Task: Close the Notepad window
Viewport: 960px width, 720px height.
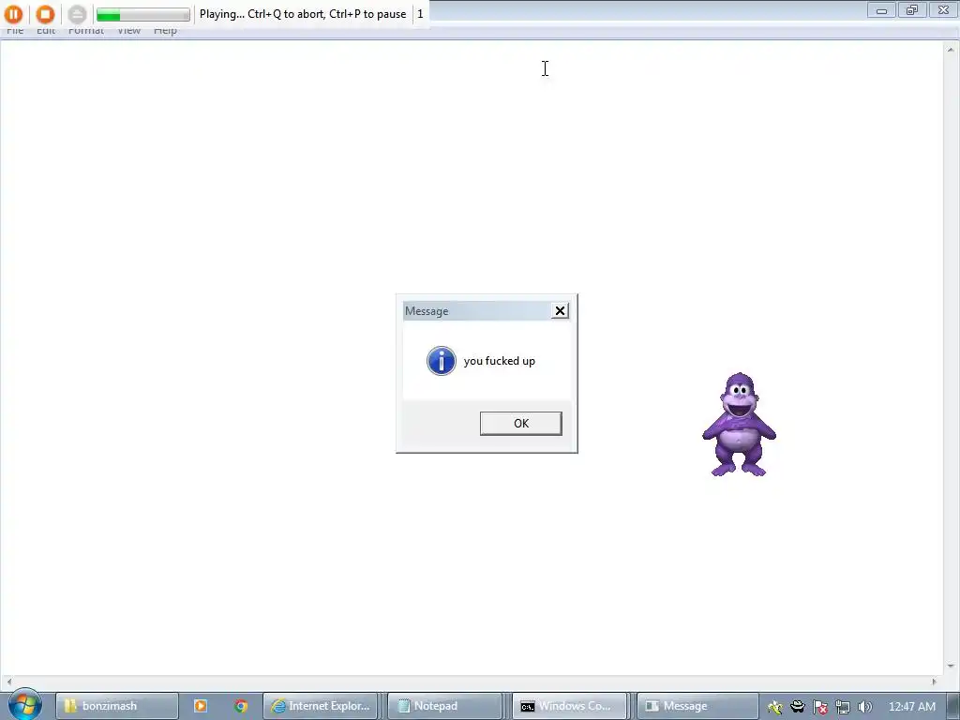Action: 943,10
